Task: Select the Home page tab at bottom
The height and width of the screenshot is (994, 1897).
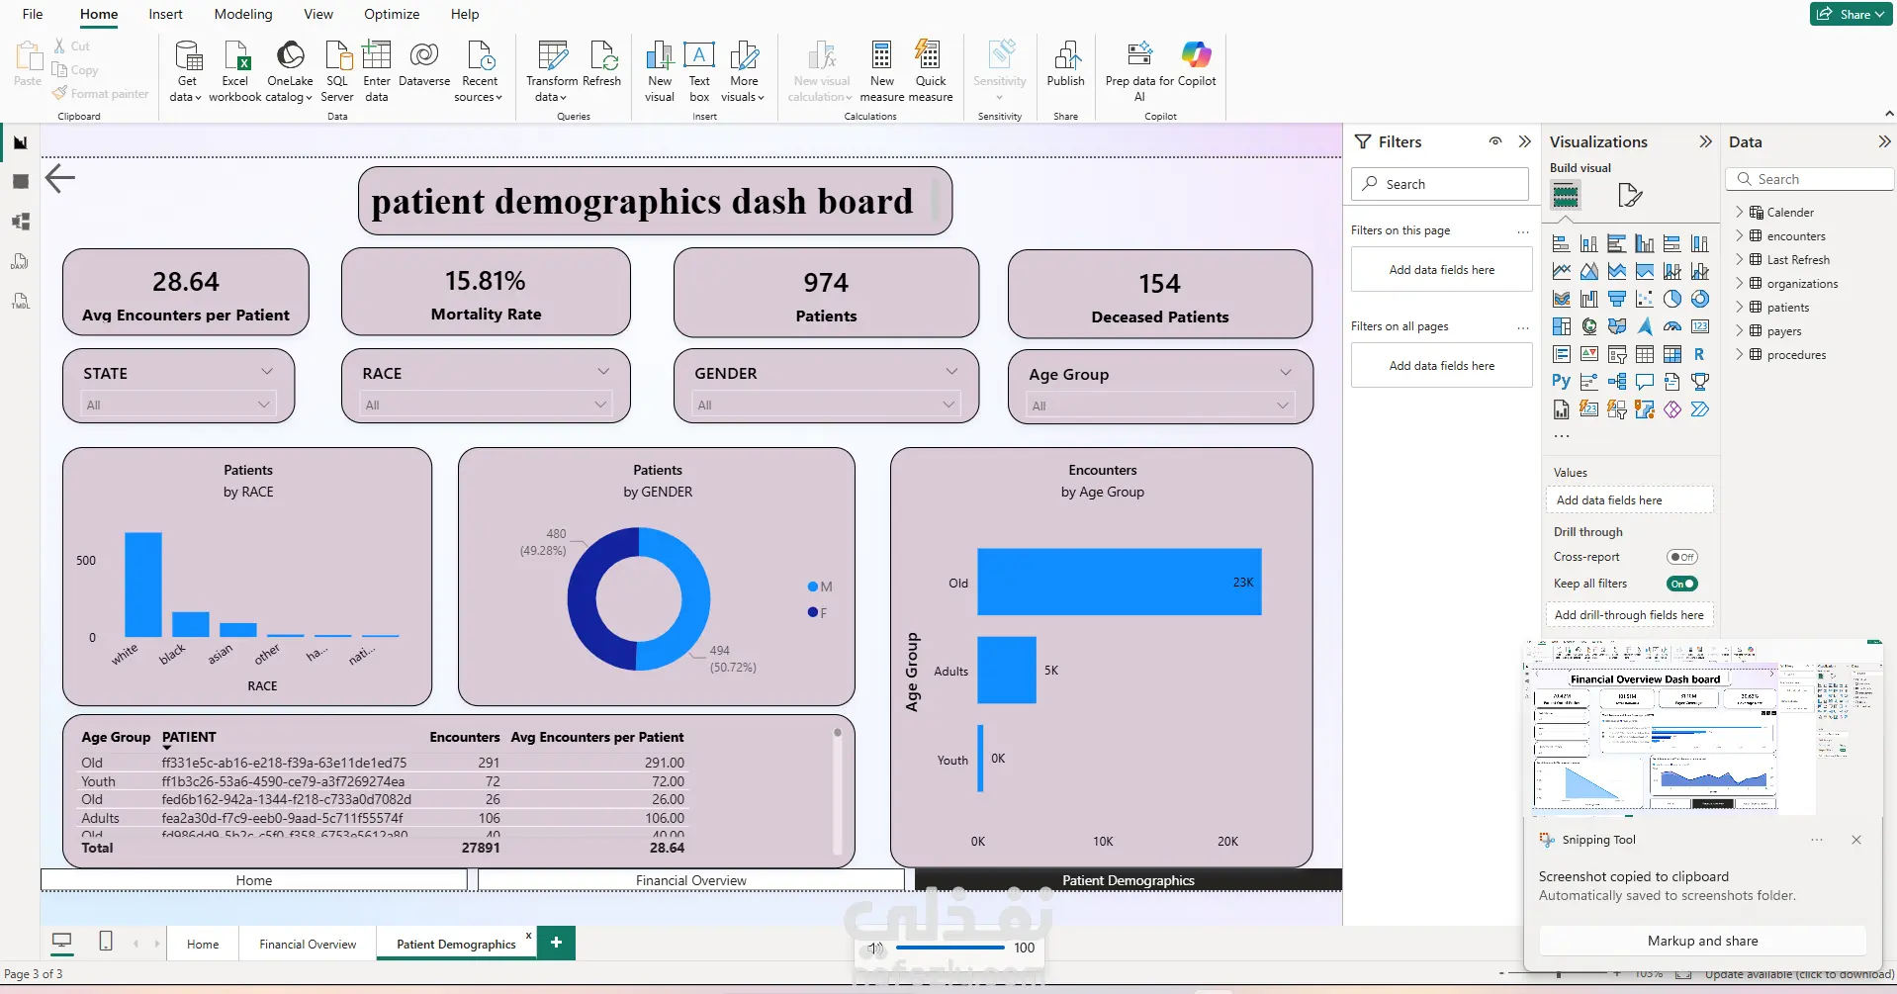Action: click(x=203, y=944)
